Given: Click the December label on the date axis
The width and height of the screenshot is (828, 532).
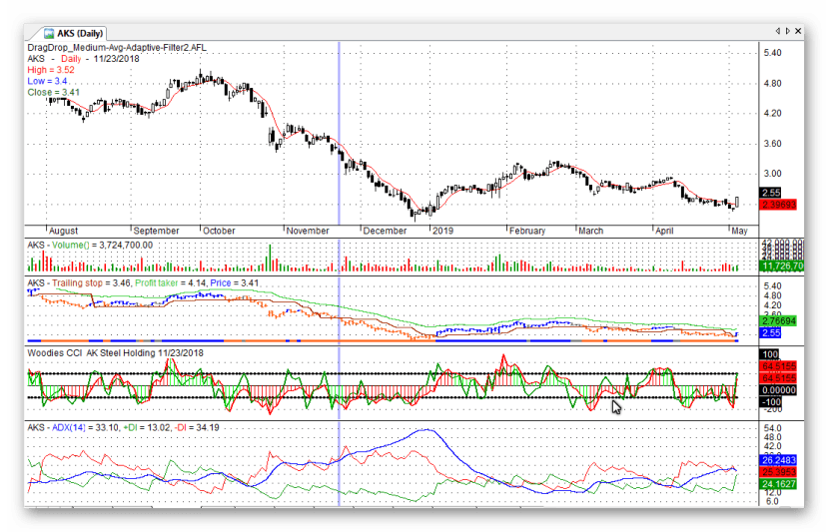Looking at the screenshot, I should point(385,231).
